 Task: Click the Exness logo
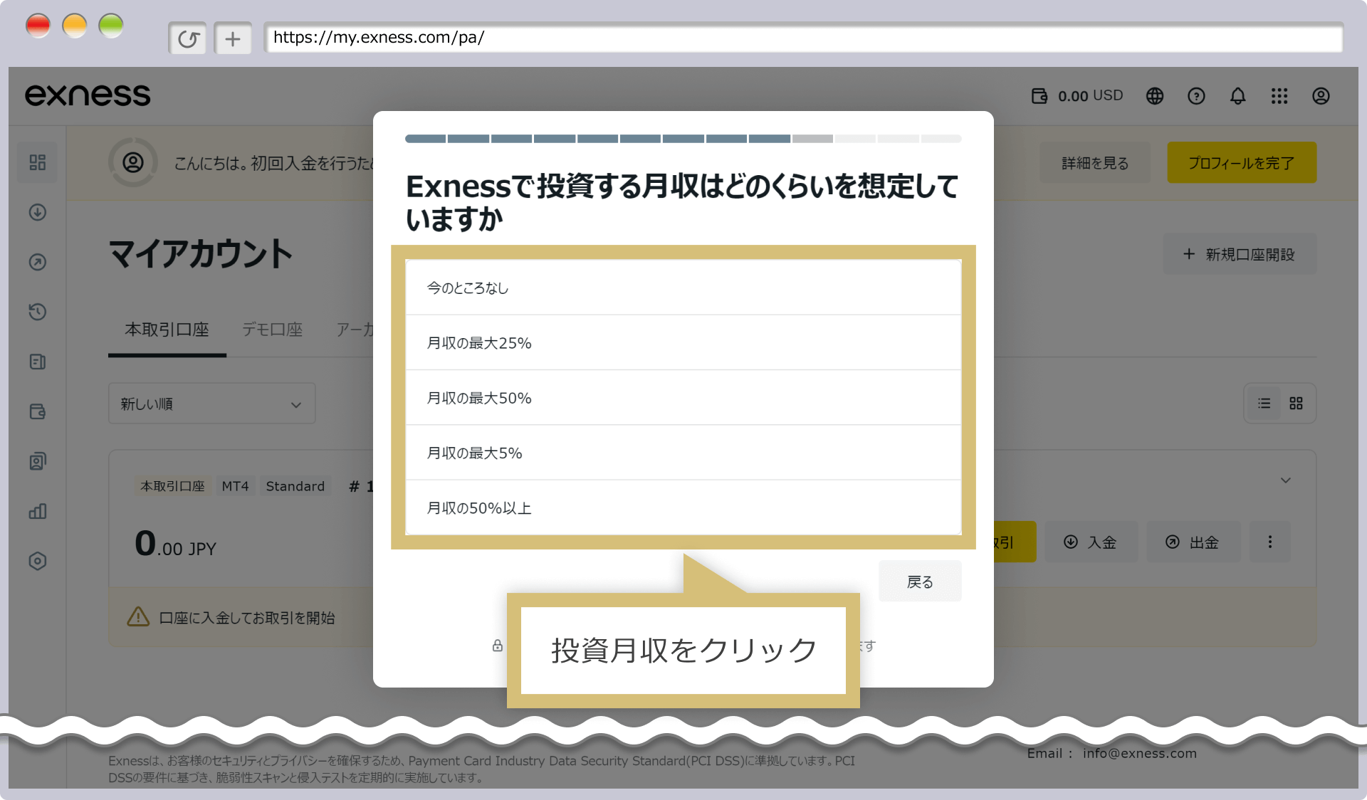point(88,95)
